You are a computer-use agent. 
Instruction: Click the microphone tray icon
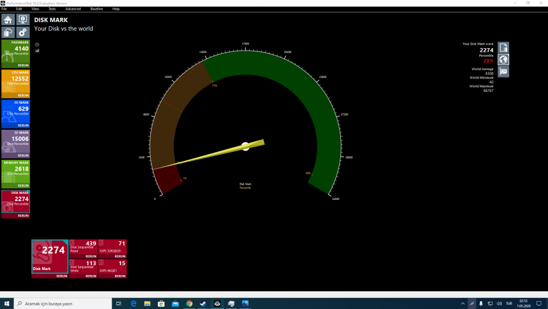[x=481, y=304]
